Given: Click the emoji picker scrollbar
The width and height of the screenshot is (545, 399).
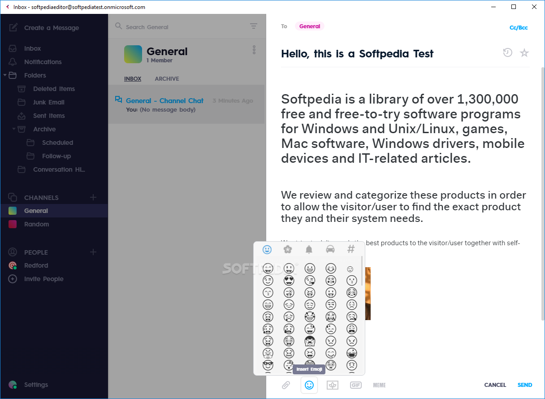Looking at the screenshot, I should tap(362, 271).
